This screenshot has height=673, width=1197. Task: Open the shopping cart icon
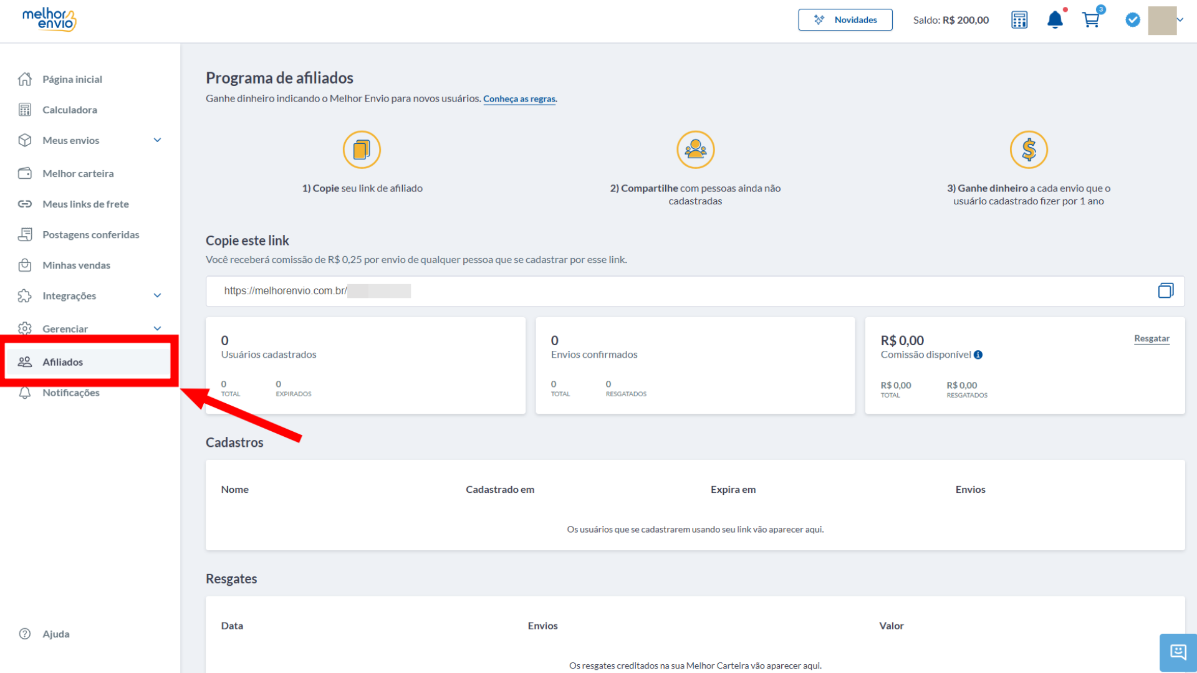(1091, 20)
